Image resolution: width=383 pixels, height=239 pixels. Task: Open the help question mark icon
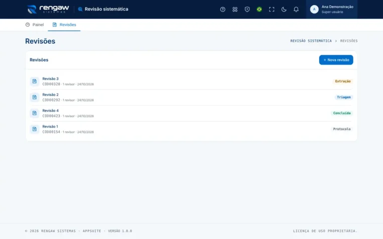tap(222, 9)
